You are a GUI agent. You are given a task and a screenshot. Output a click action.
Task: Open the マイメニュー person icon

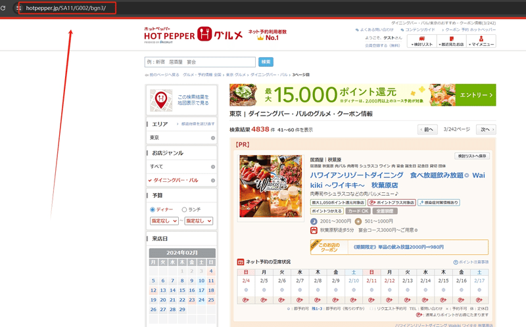coord(481,41)
